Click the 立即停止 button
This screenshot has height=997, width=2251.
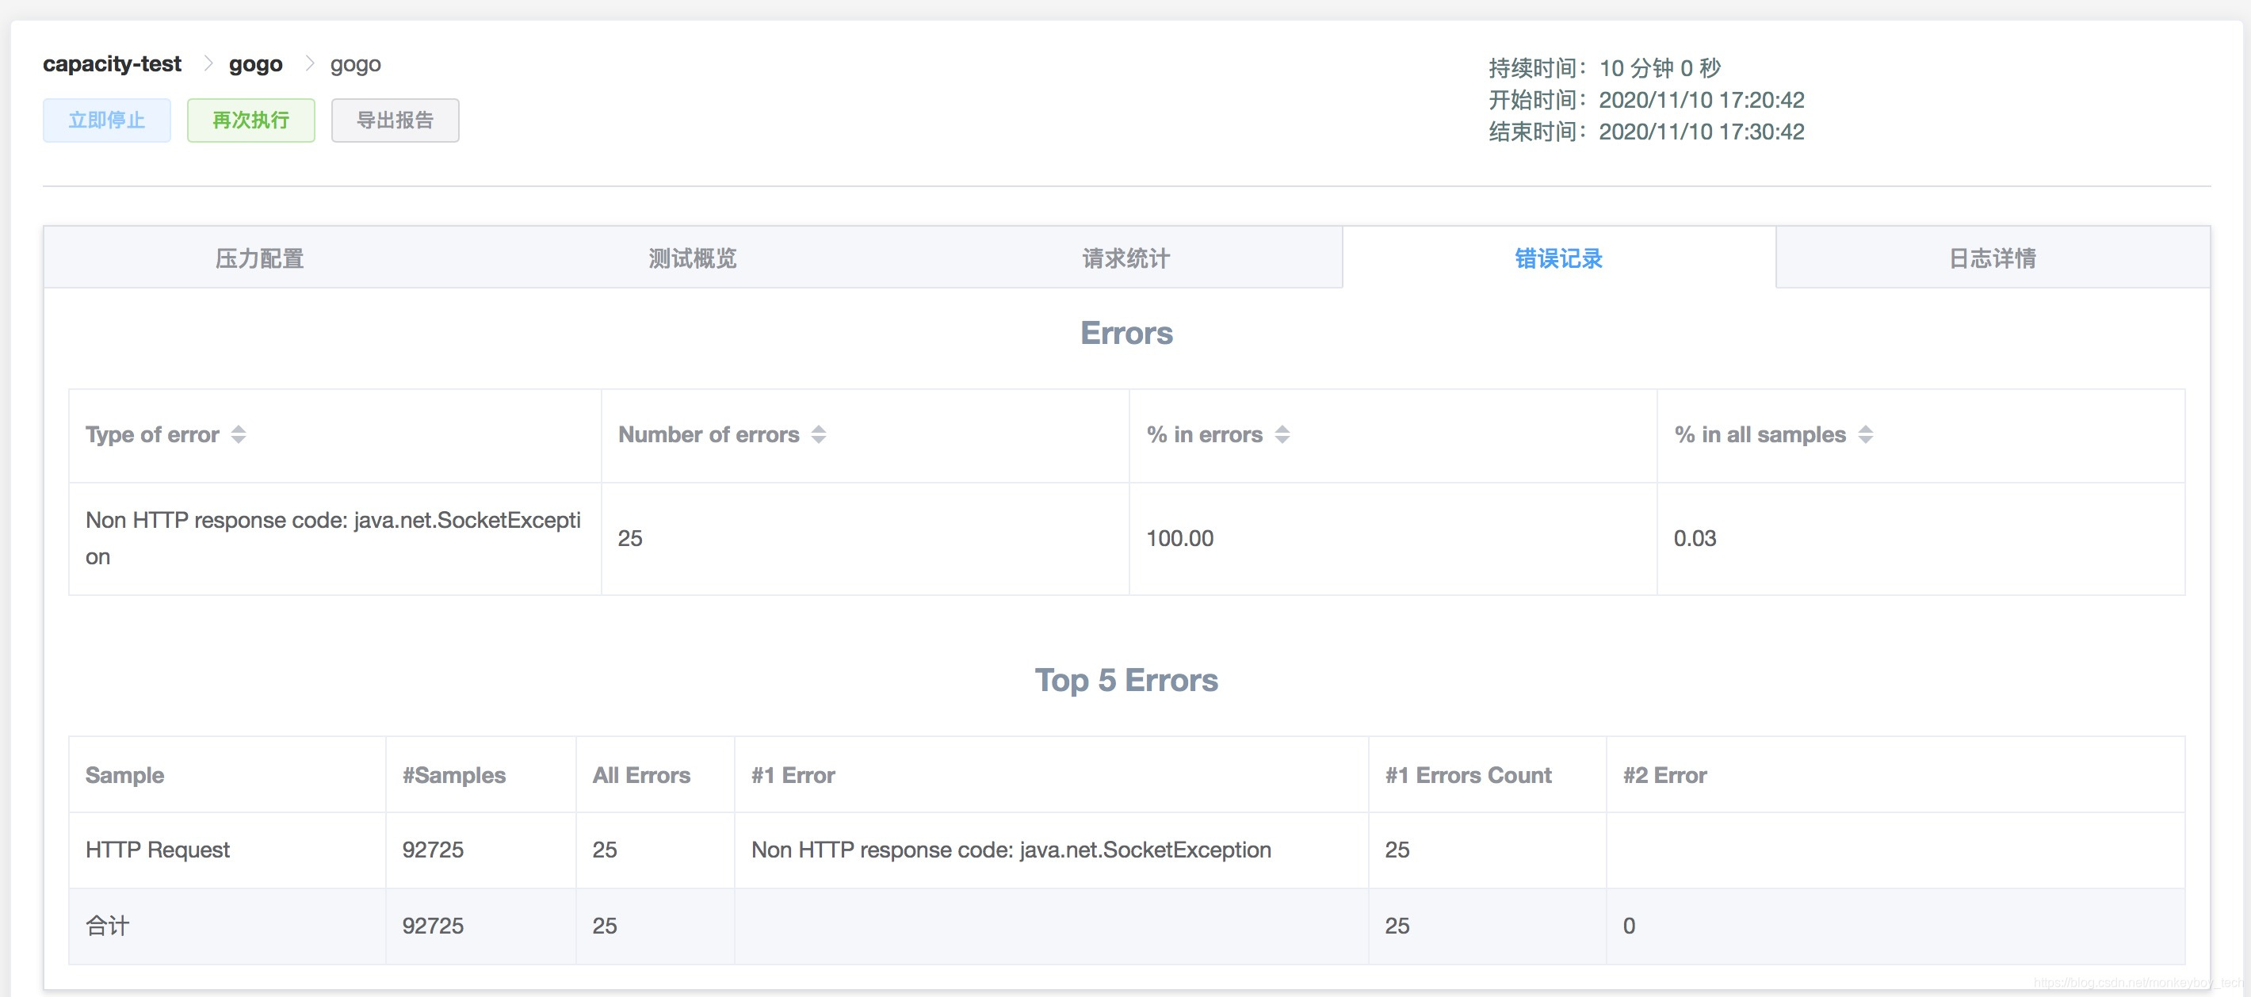point(107,120)
